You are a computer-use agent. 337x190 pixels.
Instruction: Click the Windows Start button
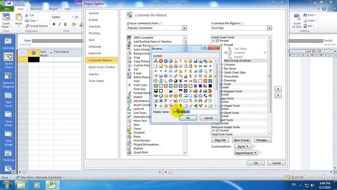(6, 185)
